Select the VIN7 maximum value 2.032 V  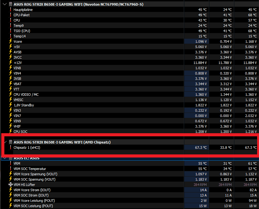click(251, 116)
